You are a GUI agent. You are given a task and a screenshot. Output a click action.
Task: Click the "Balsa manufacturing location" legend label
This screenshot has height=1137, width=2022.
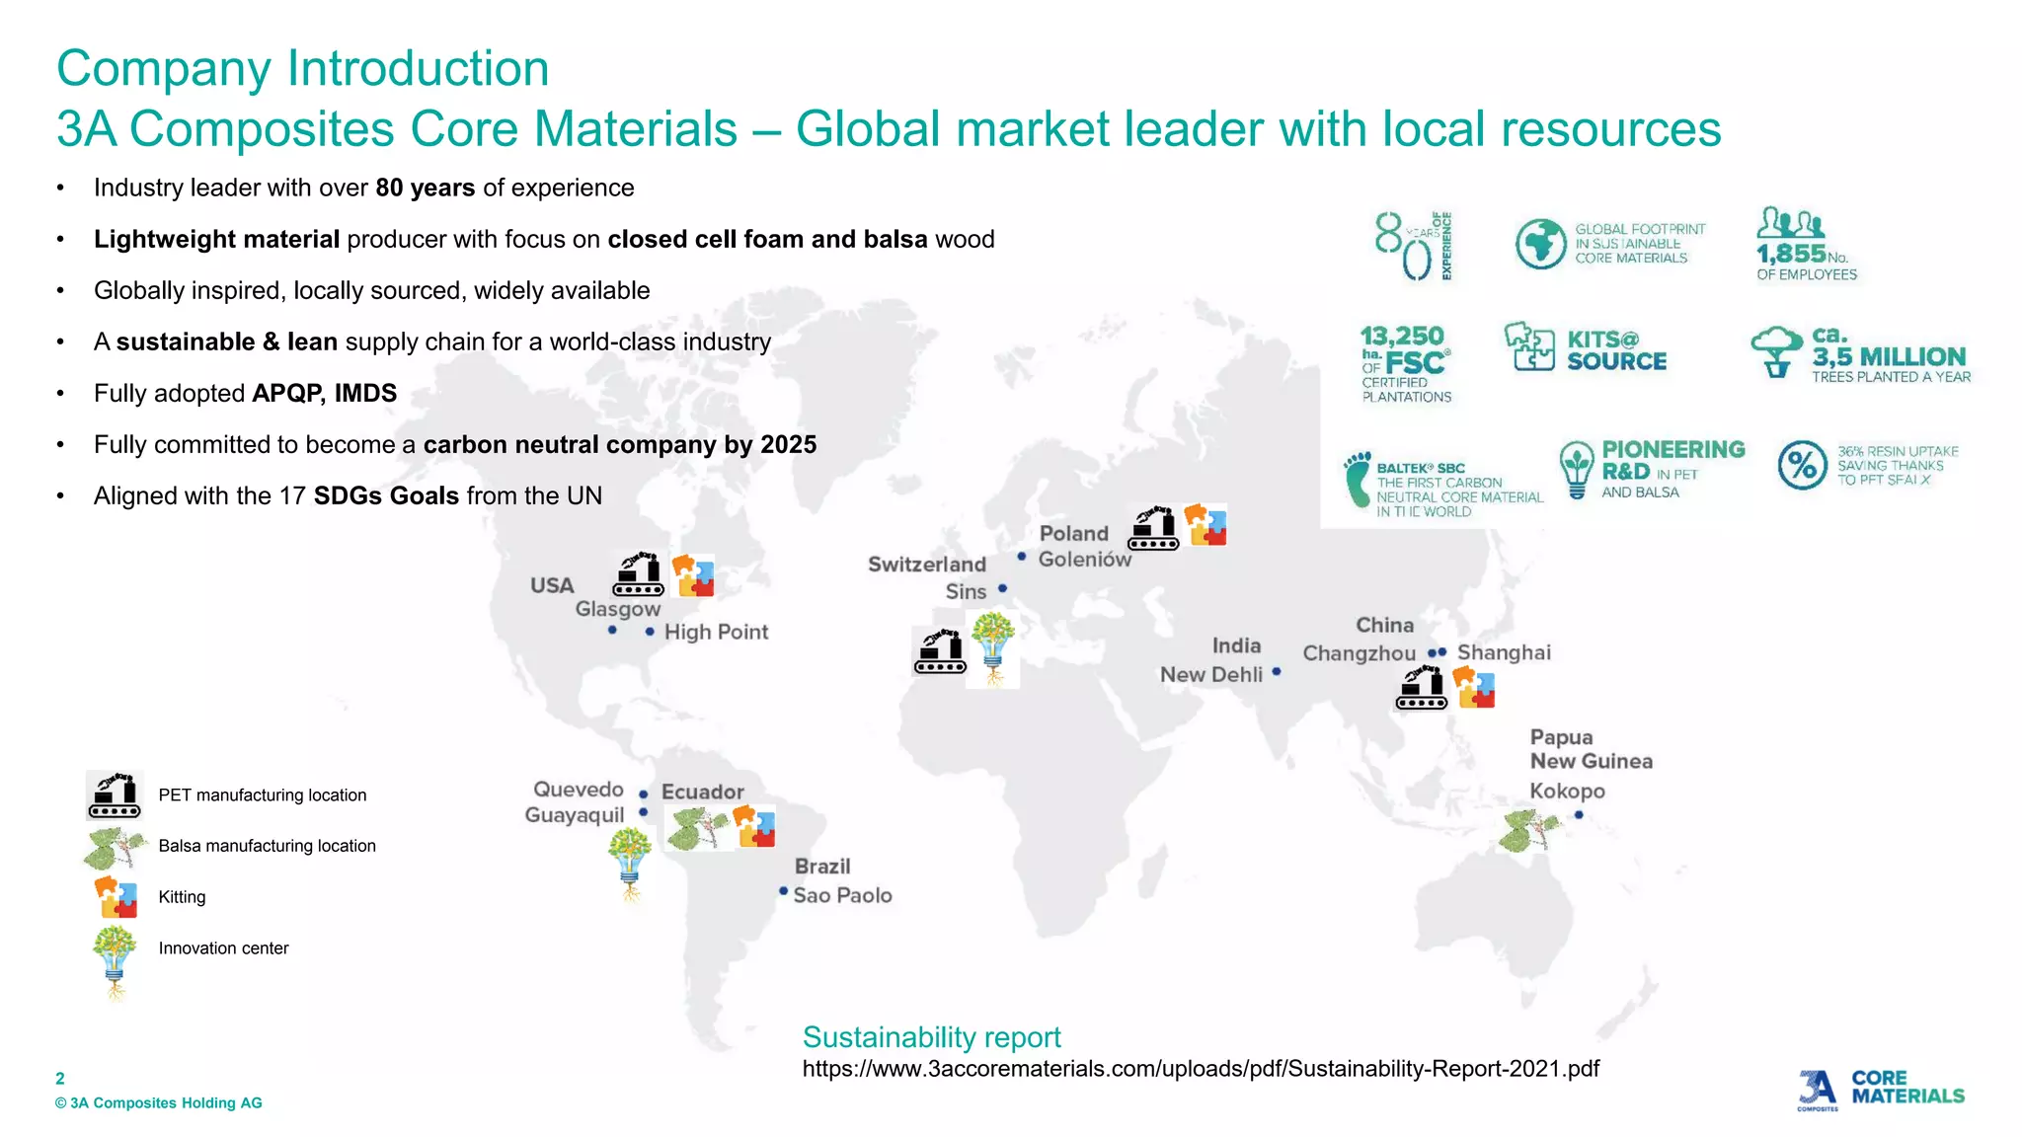pos(268,846)
